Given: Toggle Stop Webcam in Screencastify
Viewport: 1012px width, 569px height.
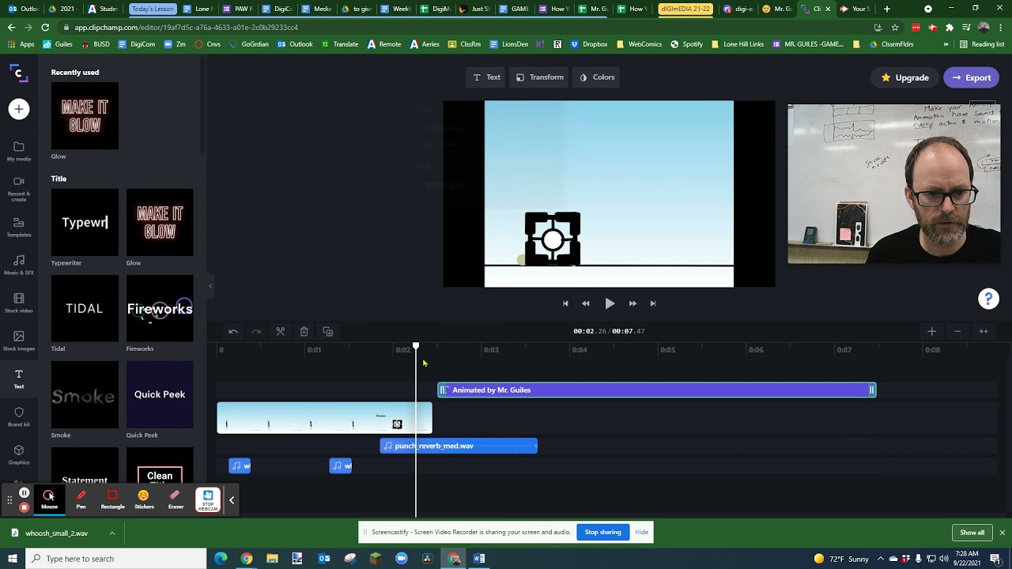Looking at the screenshot, I should click(x=208, y=500).
